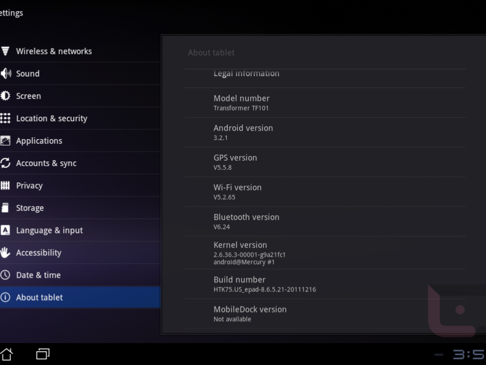Viewport: 486px width, 365px height.
Task: Tap the Model number entry
Action: tap(241, 103)
